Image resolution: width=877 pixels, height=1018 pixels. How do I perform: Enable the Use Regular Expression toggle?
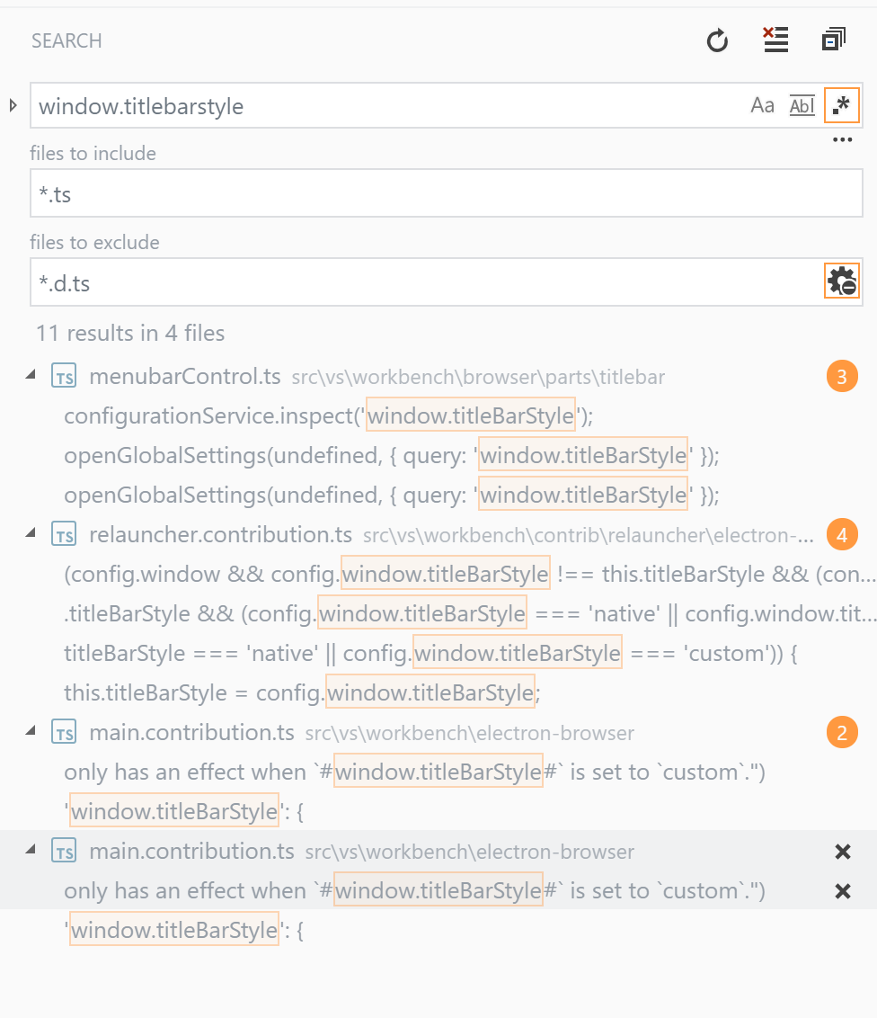(841, 105)
